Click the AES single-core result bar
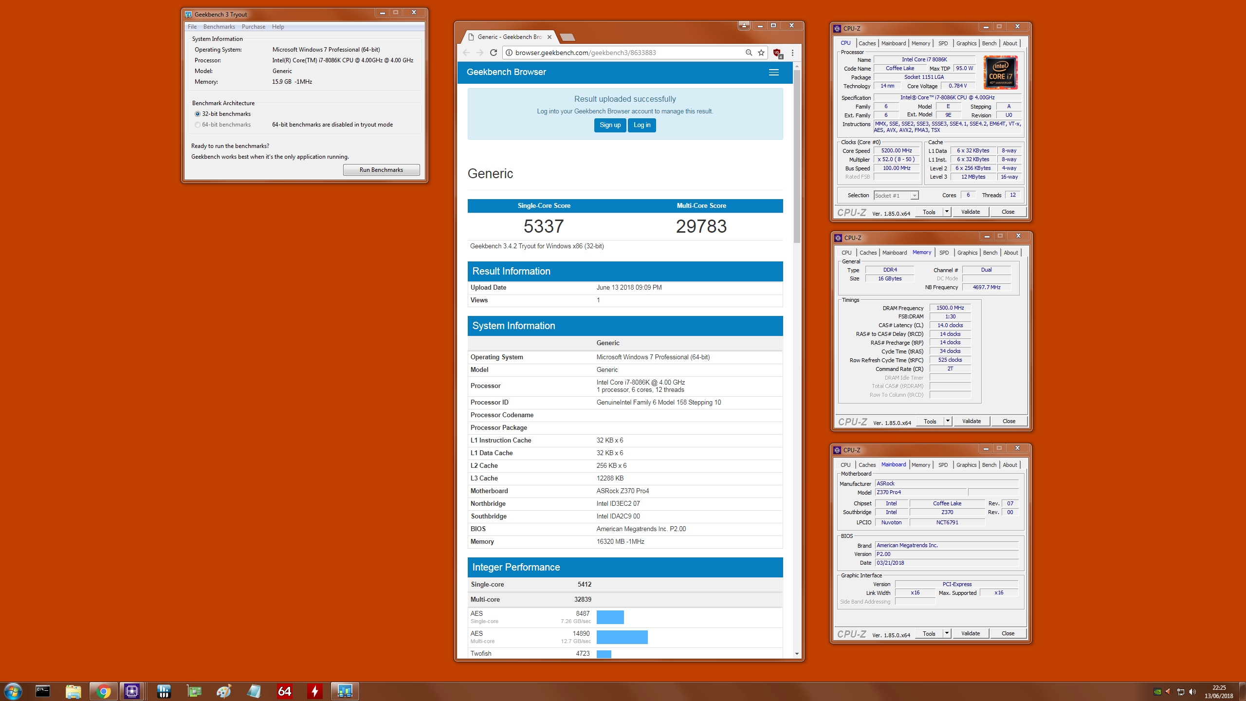This screenshot has height=701, width=1246. (x=610, y=617)
